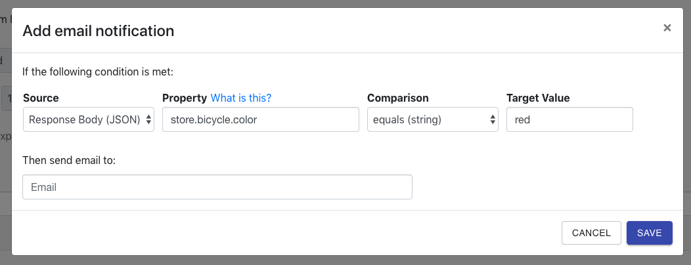Focus the Email address input field
Screen dimensions: 691x265
(217, 187)
